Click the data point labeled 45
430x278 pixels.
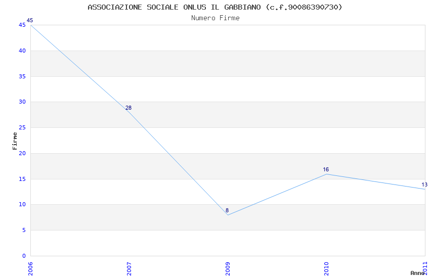pyautogui.click(x=31, y=25)
